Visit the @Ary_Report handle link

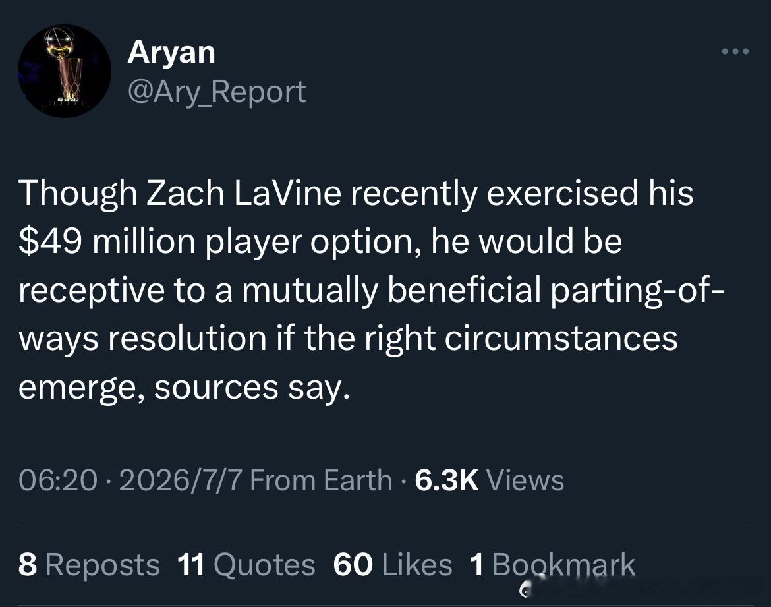coord(217,92)
